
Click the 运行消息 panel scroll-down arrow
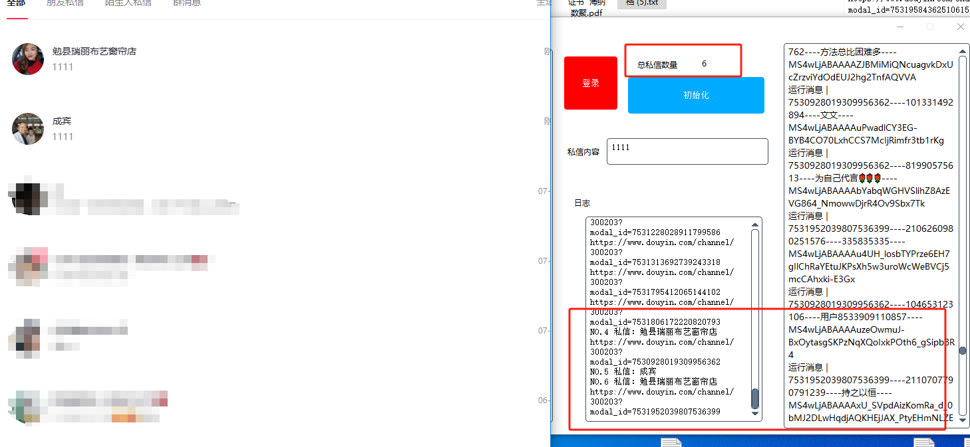pyautogui.click(x=963, y=420)
